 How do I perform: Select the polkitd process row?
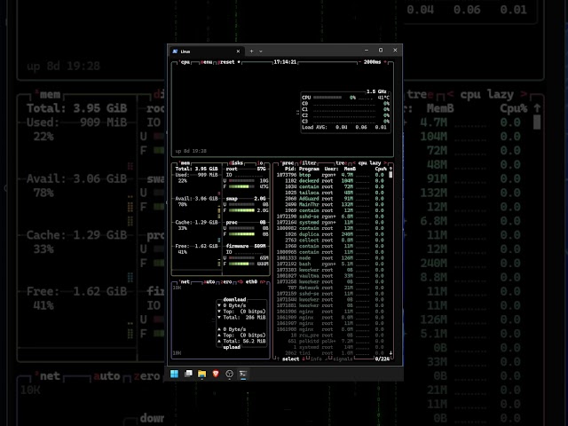[330, 341]
